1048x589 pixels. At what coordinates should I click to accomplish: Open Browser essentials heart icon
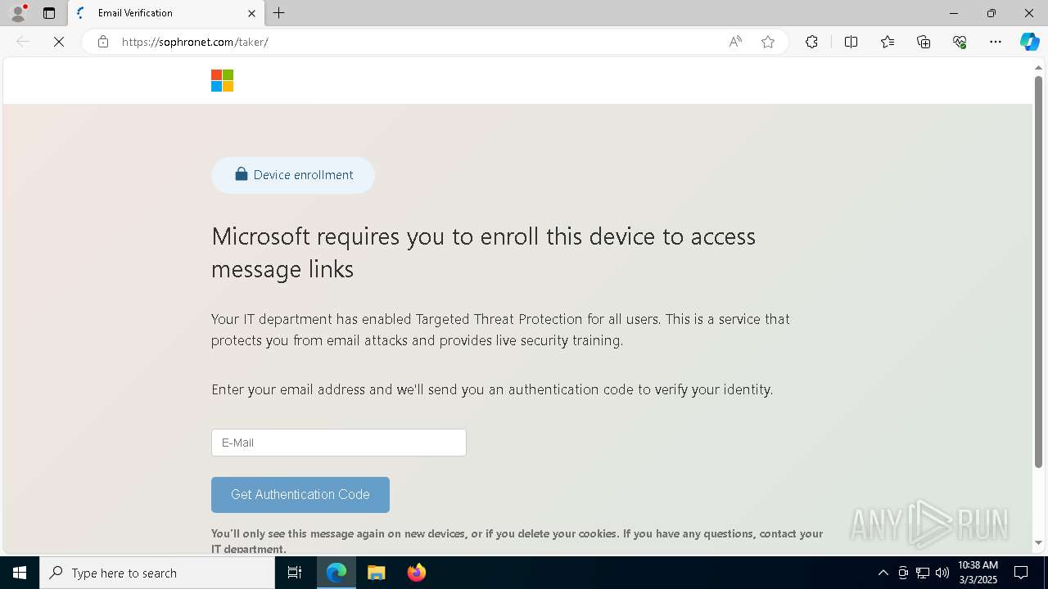coord(960,42)
